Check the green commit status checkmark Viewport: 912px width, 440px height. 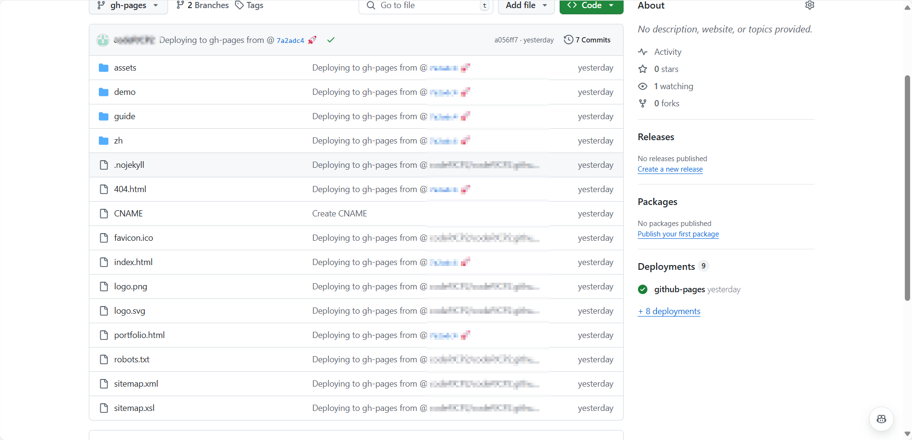(x=330, y=40)
